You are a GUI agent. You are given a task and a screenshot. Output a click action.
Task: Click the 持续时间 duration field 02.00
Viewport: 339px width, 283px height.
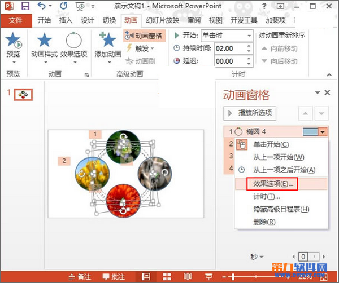point(230,48)
